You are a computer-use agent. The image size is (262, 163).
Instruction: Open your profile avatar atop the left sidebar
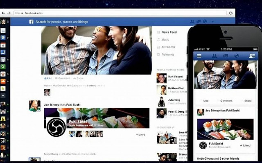(x=3, y=21)
